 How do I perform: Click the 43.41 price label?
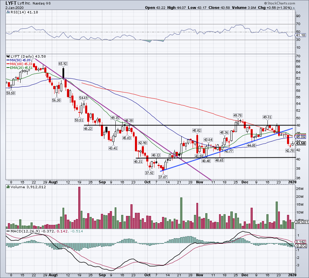[113, 148]
